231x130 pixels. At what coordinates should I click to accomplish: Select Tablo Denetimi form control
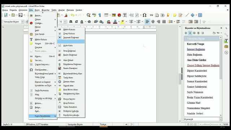tap(71, 107)
